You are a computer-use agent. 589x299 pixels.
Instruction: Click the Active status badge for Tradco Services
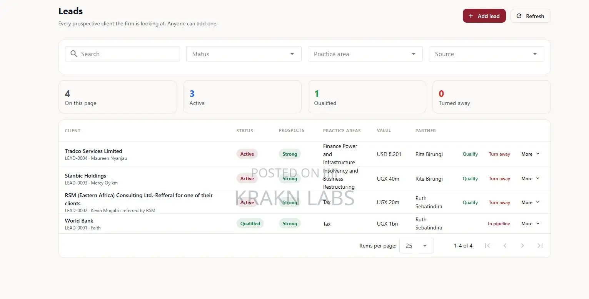(x=247, y=154)
